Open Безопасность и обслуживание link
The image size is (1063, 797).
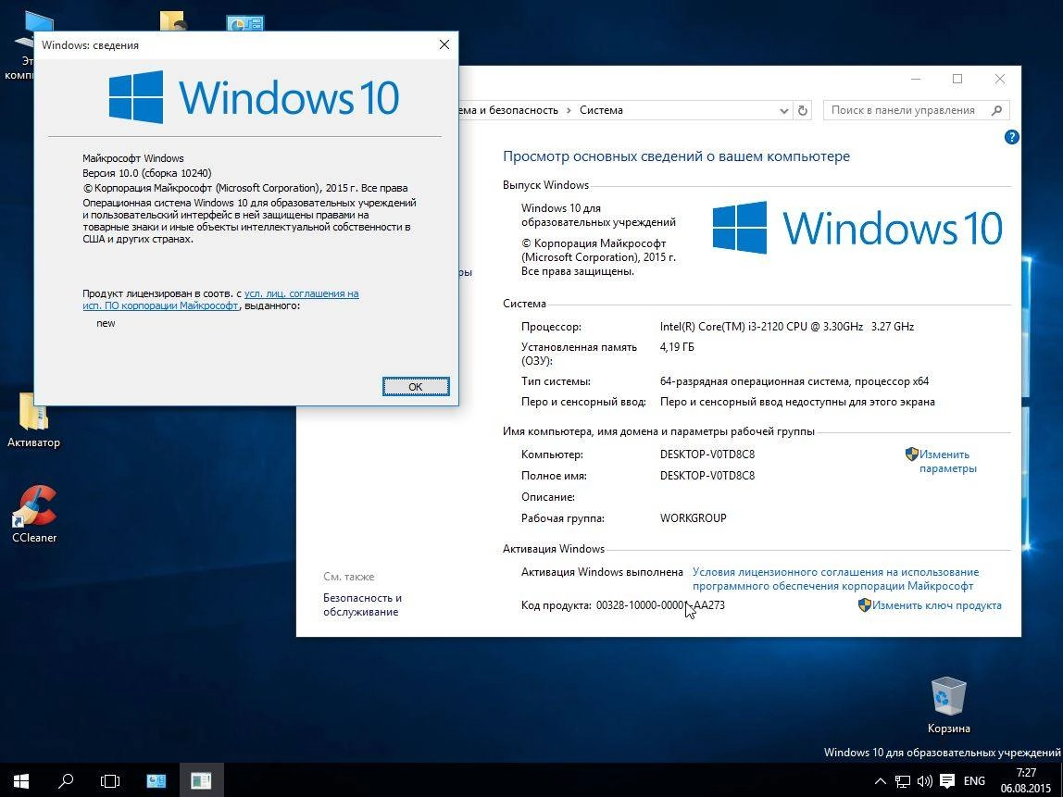point(362,604)
